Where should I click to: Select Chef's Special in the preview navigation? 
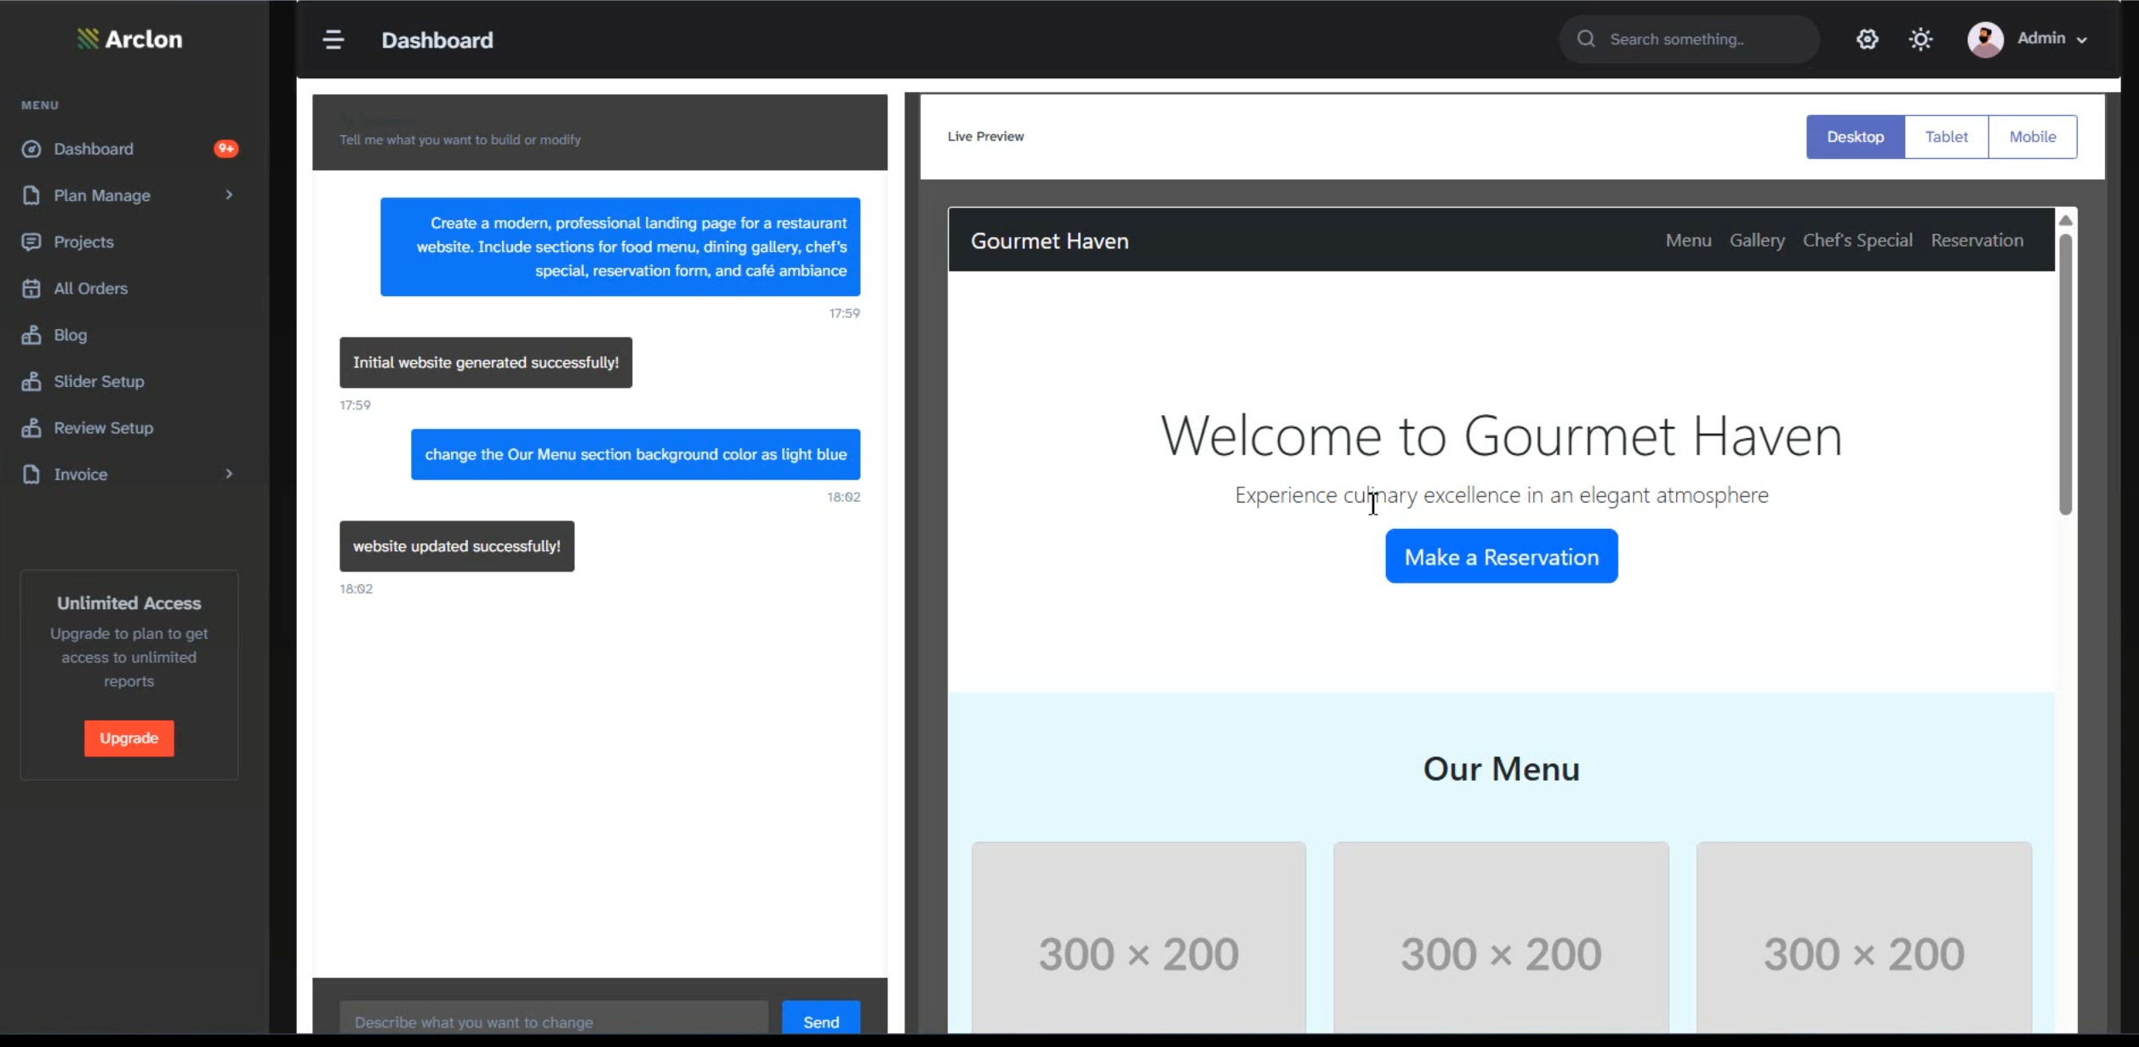point(1857,241)
